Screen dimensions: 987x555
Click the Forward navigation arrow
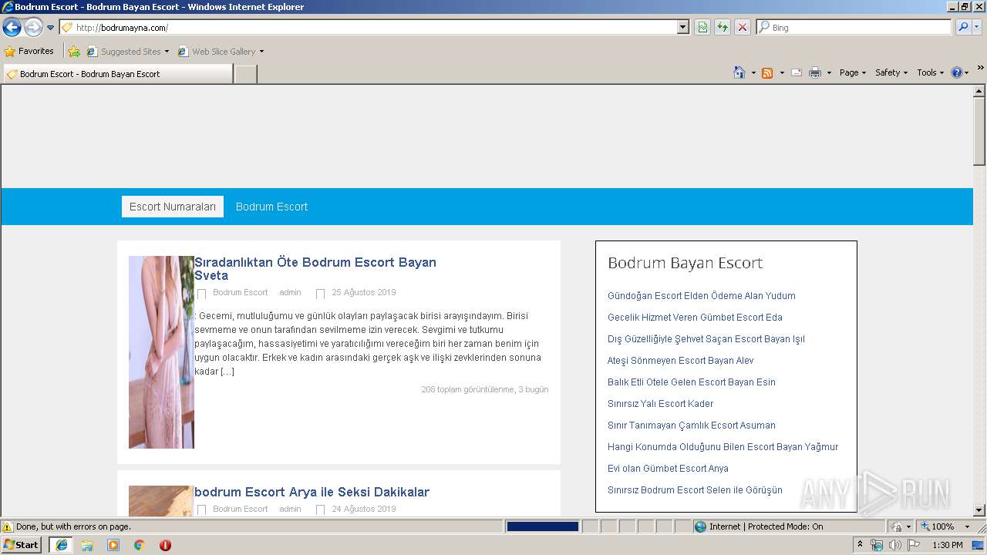(33, 28)
